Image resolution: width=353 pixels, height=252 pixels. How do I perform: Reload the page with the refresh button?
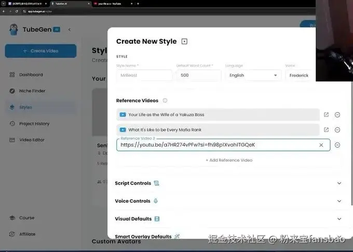click(17, 11)
